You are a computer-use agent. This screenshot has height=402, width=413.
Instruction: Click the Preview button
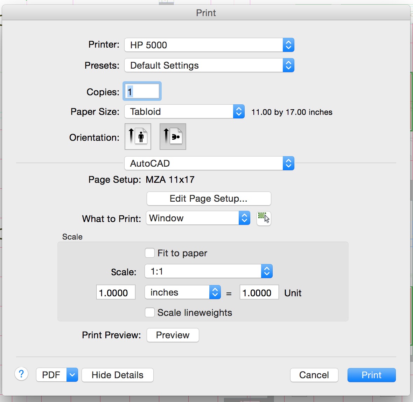tap(173, 335)
